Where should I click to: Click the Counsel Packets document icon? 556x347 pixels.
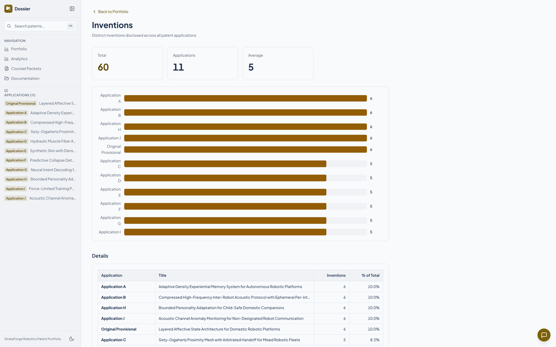point(7,69)
